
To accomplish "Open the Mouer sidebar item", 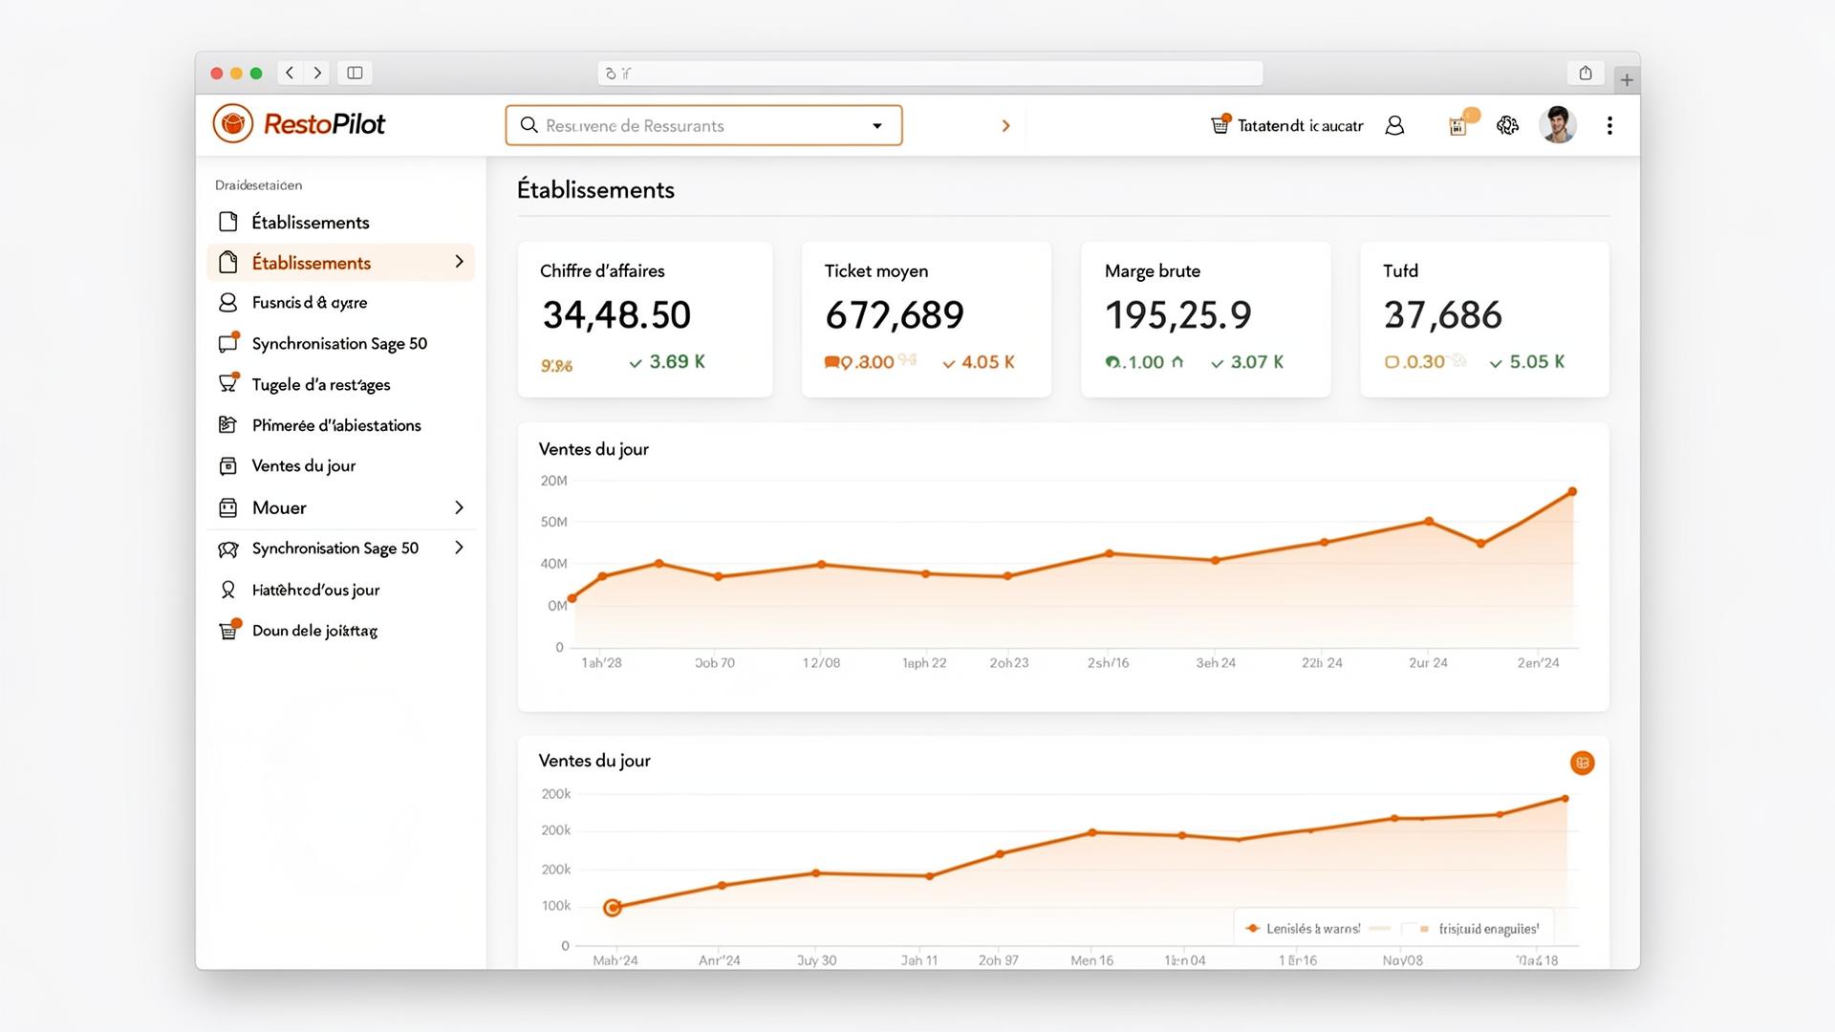I will [x=340, y=507].
